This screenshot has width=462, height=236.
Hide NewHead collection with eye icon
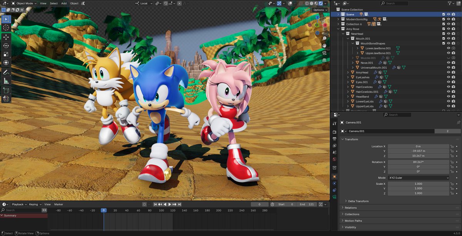(449, 33)
